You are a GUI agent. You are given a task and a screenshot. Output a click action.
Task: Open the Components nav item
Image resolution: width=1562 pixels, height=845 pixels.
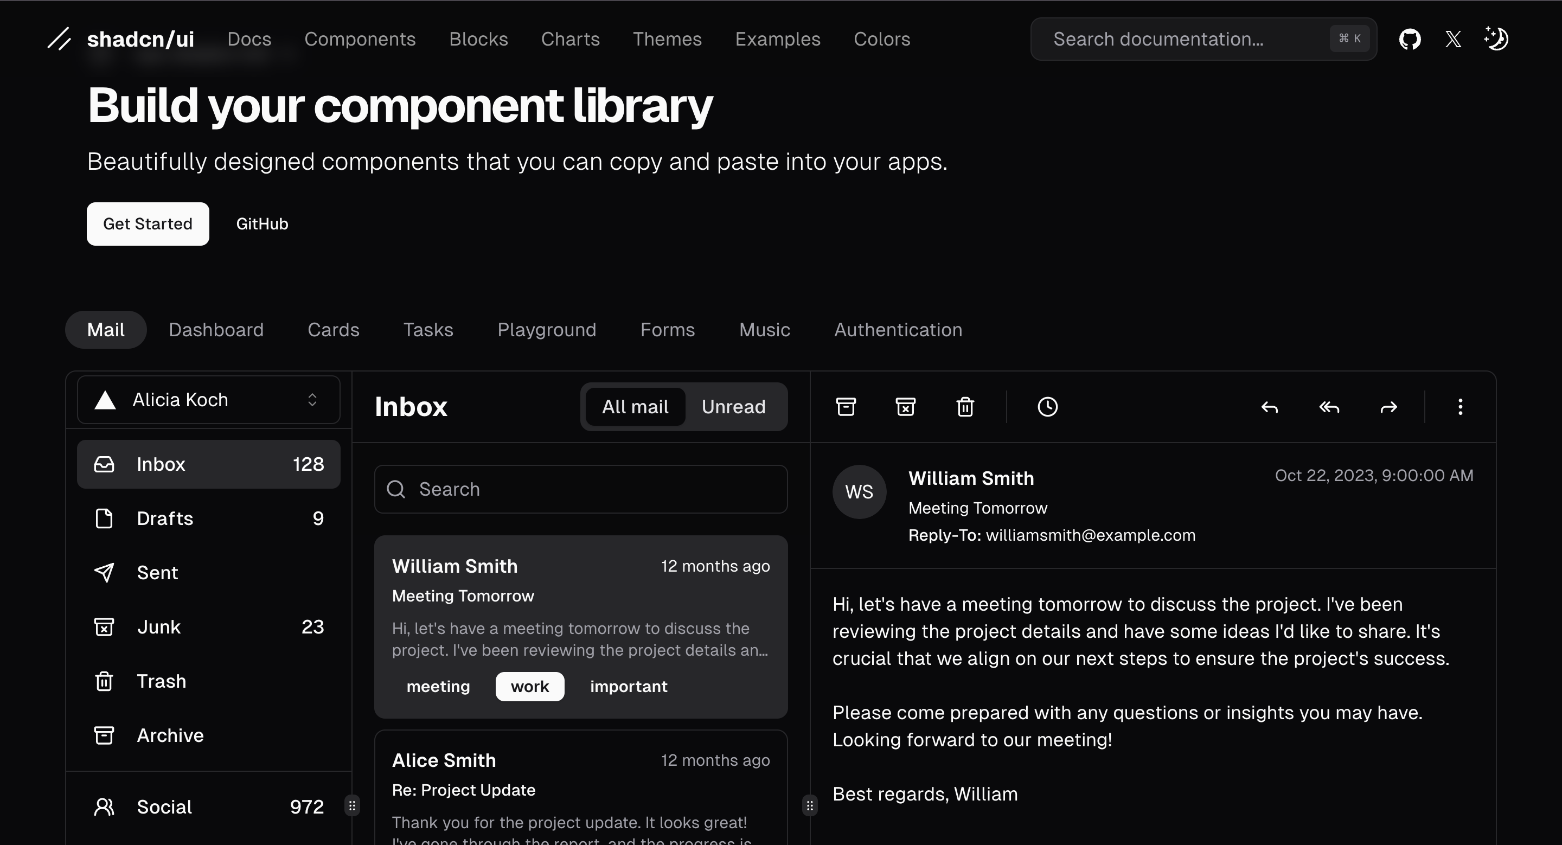(360, 40)
